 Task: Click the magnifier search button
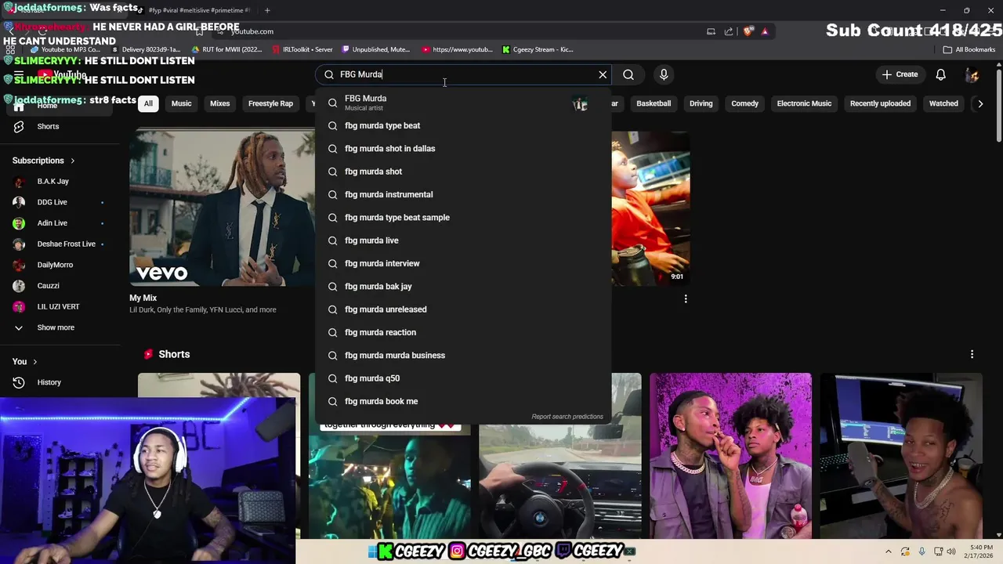pyautogui.click(x=628, y=74)
